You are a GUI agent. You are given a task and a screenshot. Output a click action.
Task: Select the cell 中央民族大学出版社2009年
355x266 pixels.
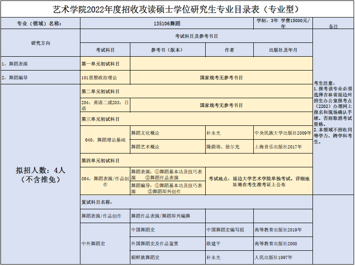coord(283,133)
